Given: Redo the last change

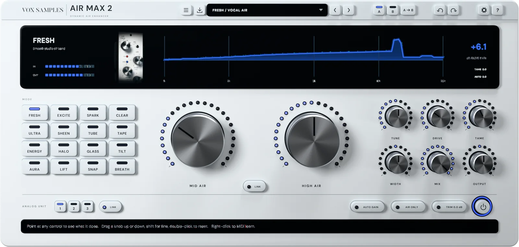Looking at the screenshot, I should click(453, 10).
